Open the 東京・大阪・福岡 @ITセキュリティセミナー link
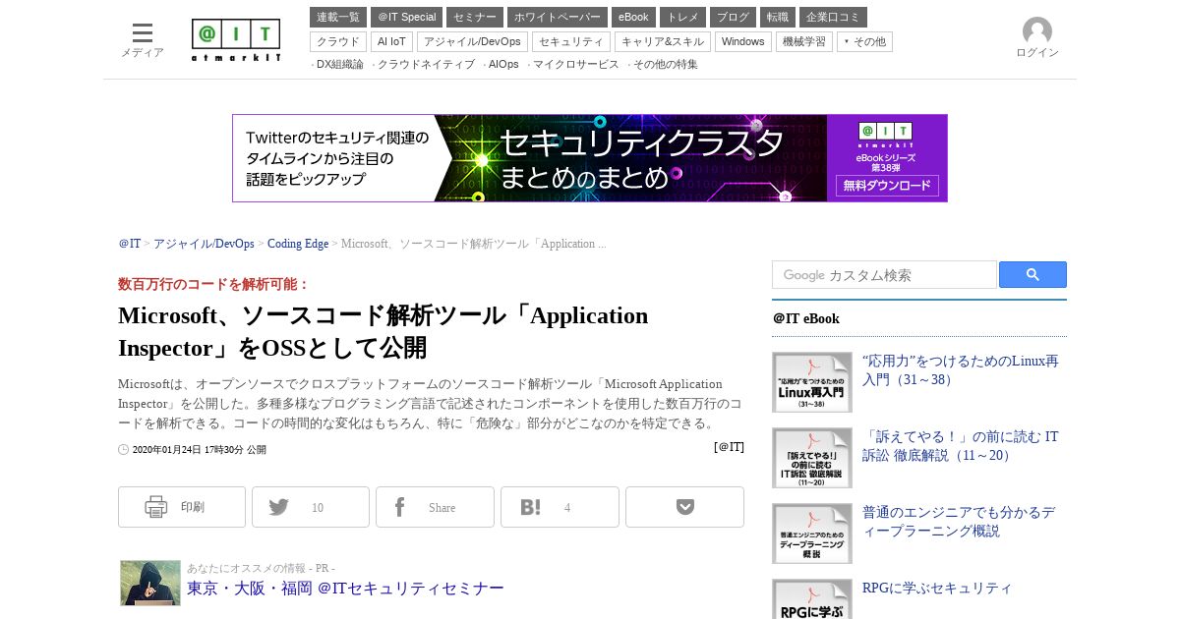Screen dimensions: 1180x619 pos(345,589)
